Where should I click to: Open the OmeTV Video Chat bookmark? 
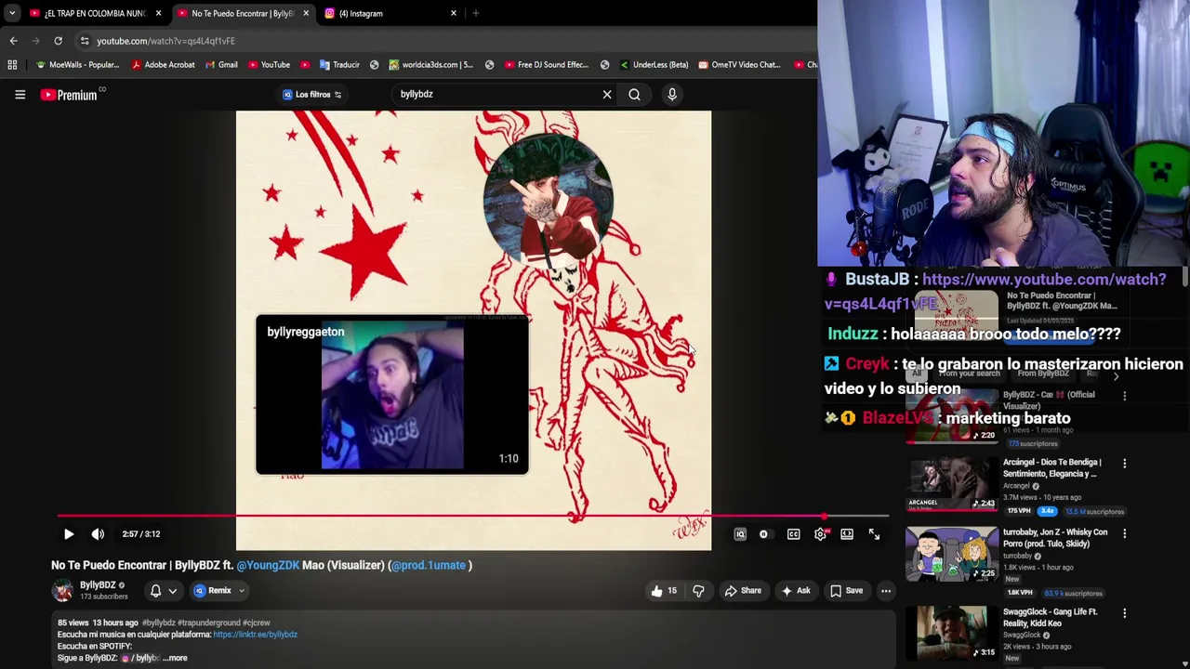(740, 65)
